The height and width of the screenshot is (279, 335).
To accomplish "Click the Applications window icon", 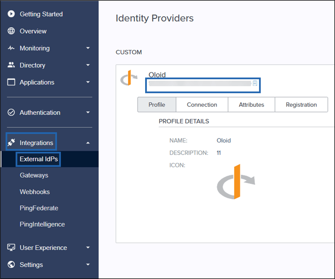I will pyautogui.click(x=11, y=82).
